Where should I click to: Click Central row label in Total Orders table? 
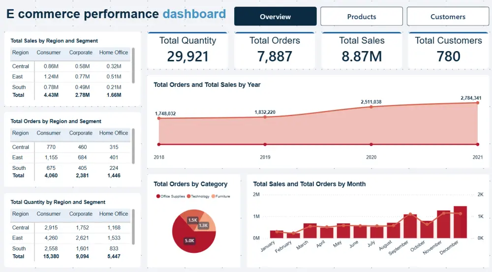20,147
